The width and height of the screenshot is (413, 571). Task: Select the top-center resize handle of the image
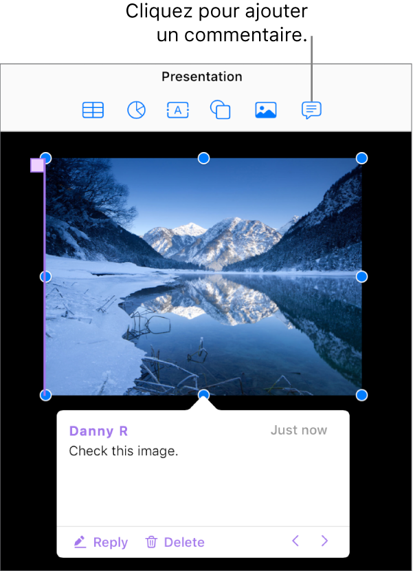pyautogui.click(x=204, y=158)
